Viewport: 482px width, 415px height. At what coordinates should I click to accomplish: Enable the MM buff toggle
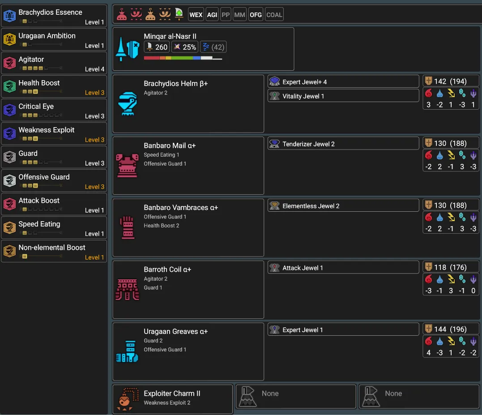[240, 15]
